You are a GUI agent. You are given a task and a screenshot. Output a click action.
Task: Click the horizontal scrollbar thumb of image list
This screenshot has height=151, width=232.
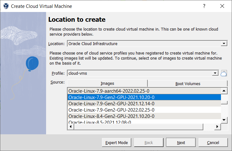[x=139, y=127]
